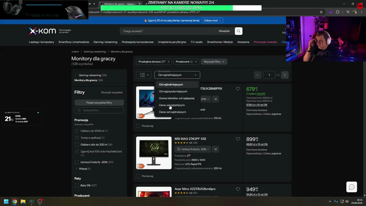Enable the Odbierz blik do 200 zł filter
The height and width of the screenshot is (206, 366).
coord(77,144)
